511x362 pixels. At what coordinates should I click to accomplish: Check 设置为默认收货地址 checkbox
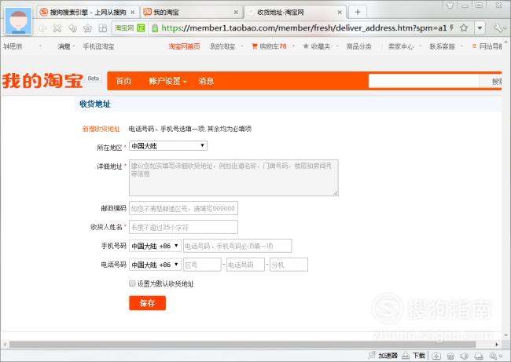[132, 283]
